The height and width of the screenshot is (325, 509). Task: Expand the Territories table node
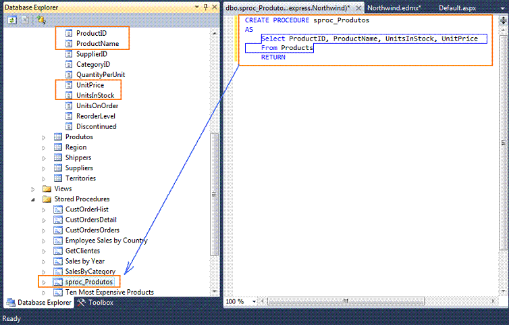coord(43,179)
